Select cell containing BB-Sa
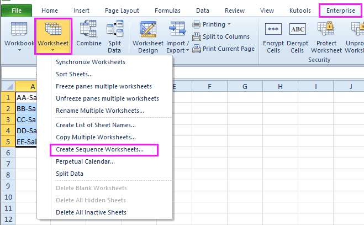 click(x=26, y=108)
